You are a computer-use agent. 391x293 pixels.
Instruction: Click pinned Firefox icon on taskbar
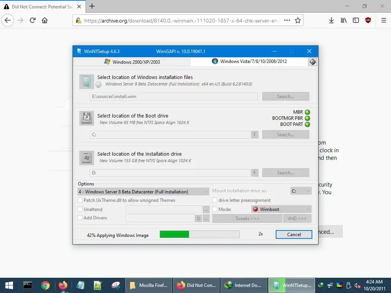63,285
